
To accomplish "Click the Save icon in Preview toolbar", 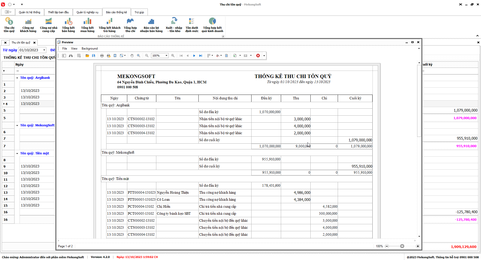I will pyautogui.click(x=93, y=56).
